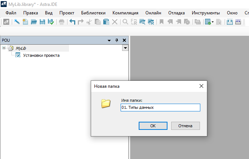Screen dimensions: 249x159
Task: Click the Open project folder icon
Action: (x=34, y=22)
